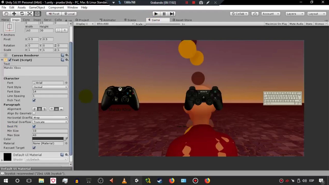Viewport: 329px width, 185px height.
Task: Select the Hand tool
Action: (6, 14)
